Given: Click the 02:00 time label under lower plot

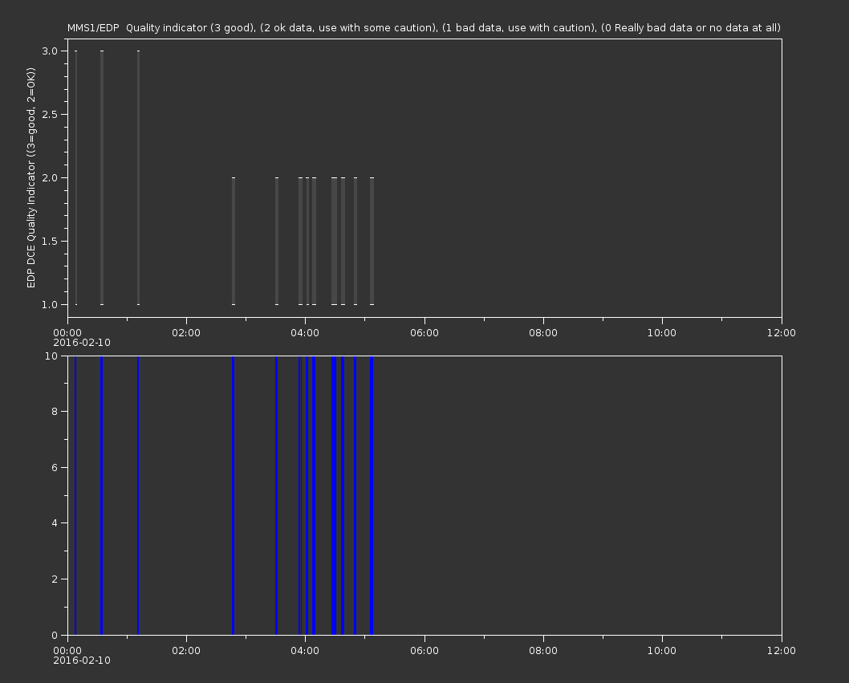Looking at the screenshot, I should [186, 651].
